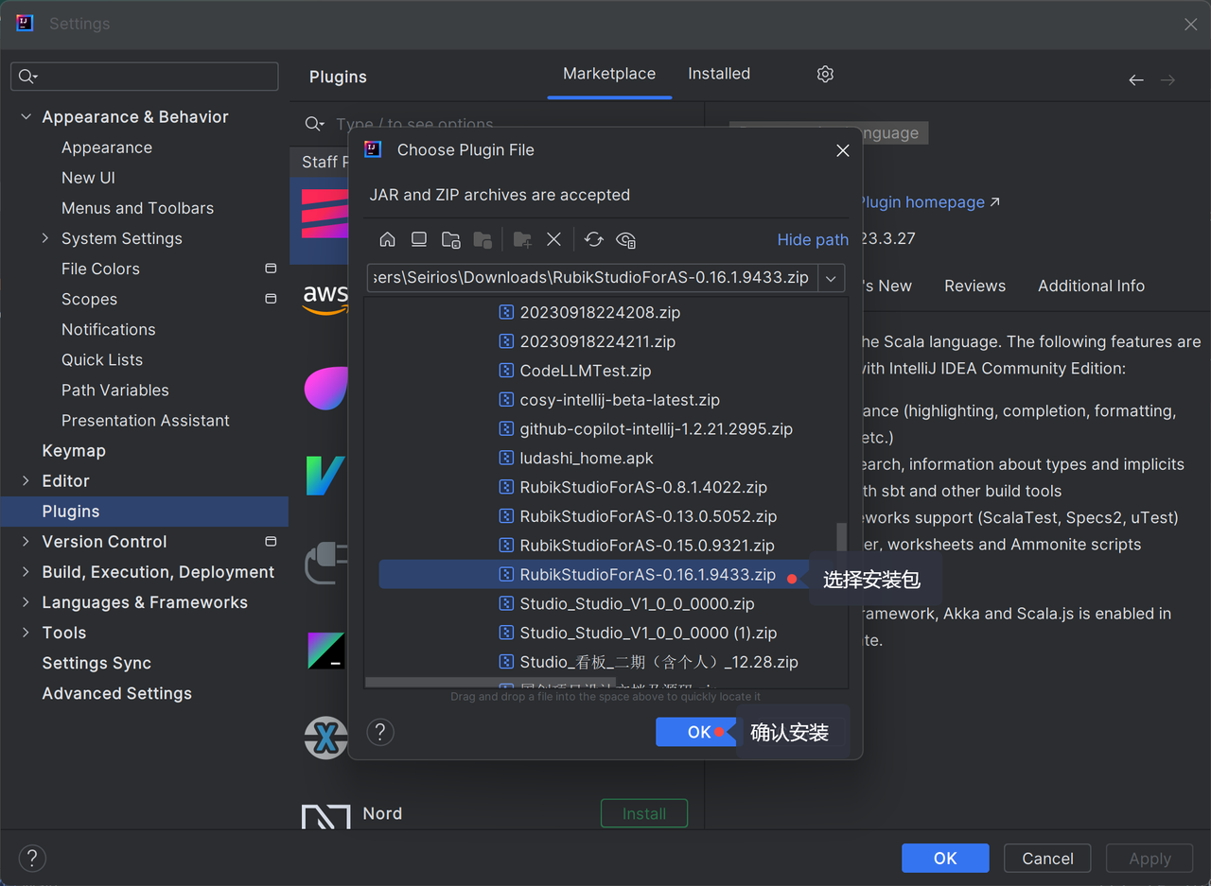Expand the System Settings node

coord(45,238)
